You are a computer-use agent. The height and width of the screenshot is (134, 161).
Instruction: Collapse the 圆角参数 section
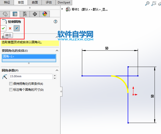pos(57,70)
